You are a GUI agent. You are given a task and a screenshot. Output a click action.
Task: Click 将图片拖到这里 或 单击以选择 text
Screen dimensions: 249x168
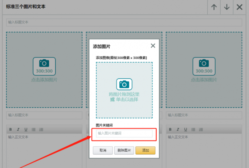(124, 97)
